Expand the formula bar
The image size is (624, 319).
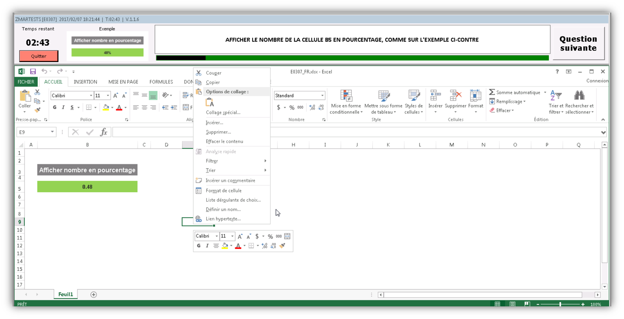603,132
